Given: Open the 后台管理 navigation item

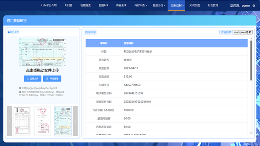Looking at the screenshot, I should tap(213, 6).
